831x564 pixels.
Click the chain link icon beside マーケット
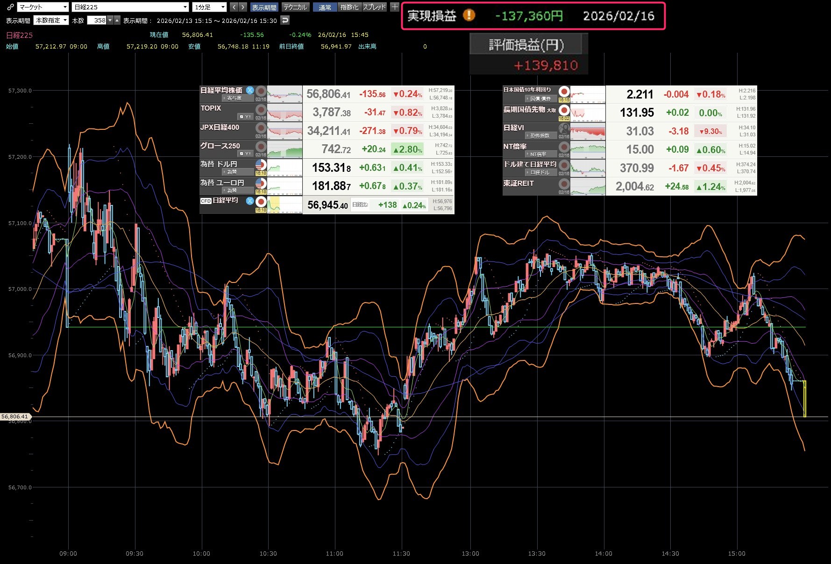pos(10,7)
